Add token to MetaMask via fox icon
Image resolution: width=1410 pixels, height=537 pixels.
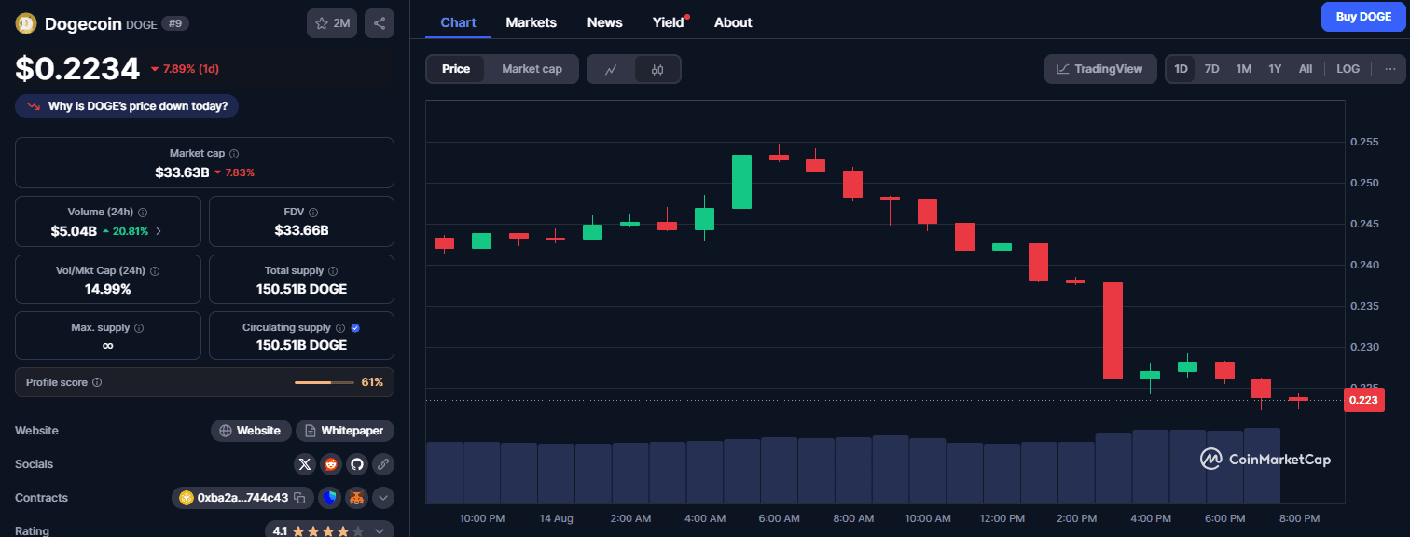point(356,498)
